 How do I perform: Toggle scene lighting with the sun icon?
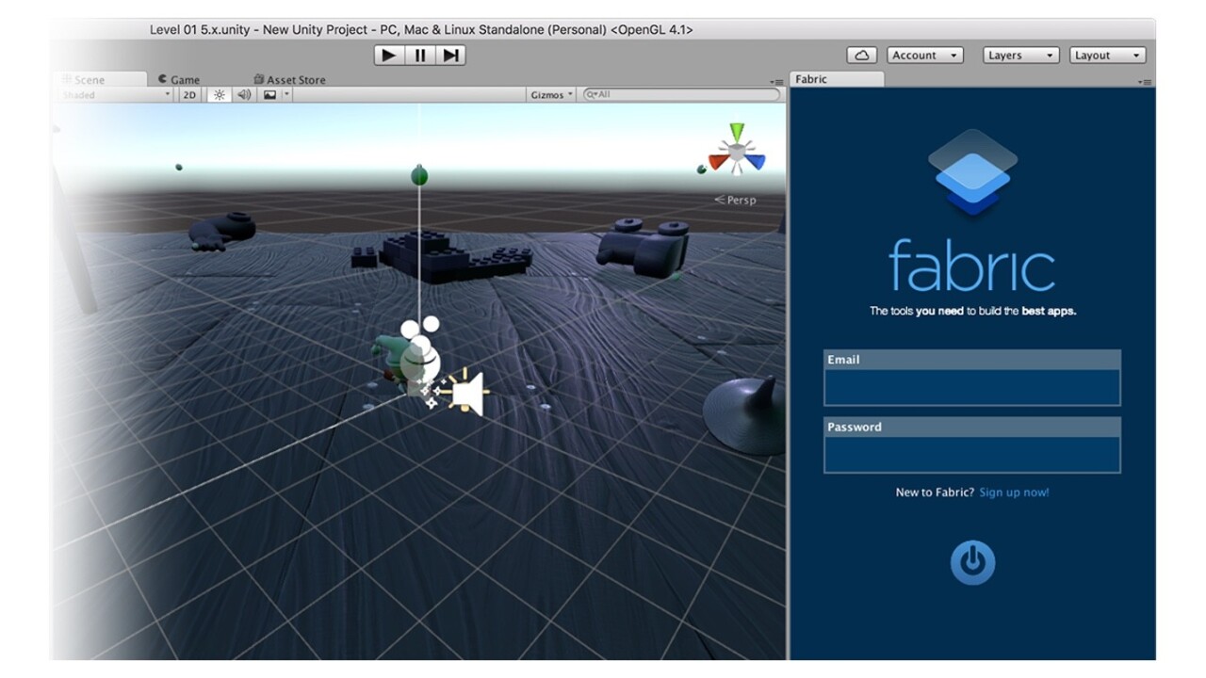pyautogui.click(x=219, y=95)
